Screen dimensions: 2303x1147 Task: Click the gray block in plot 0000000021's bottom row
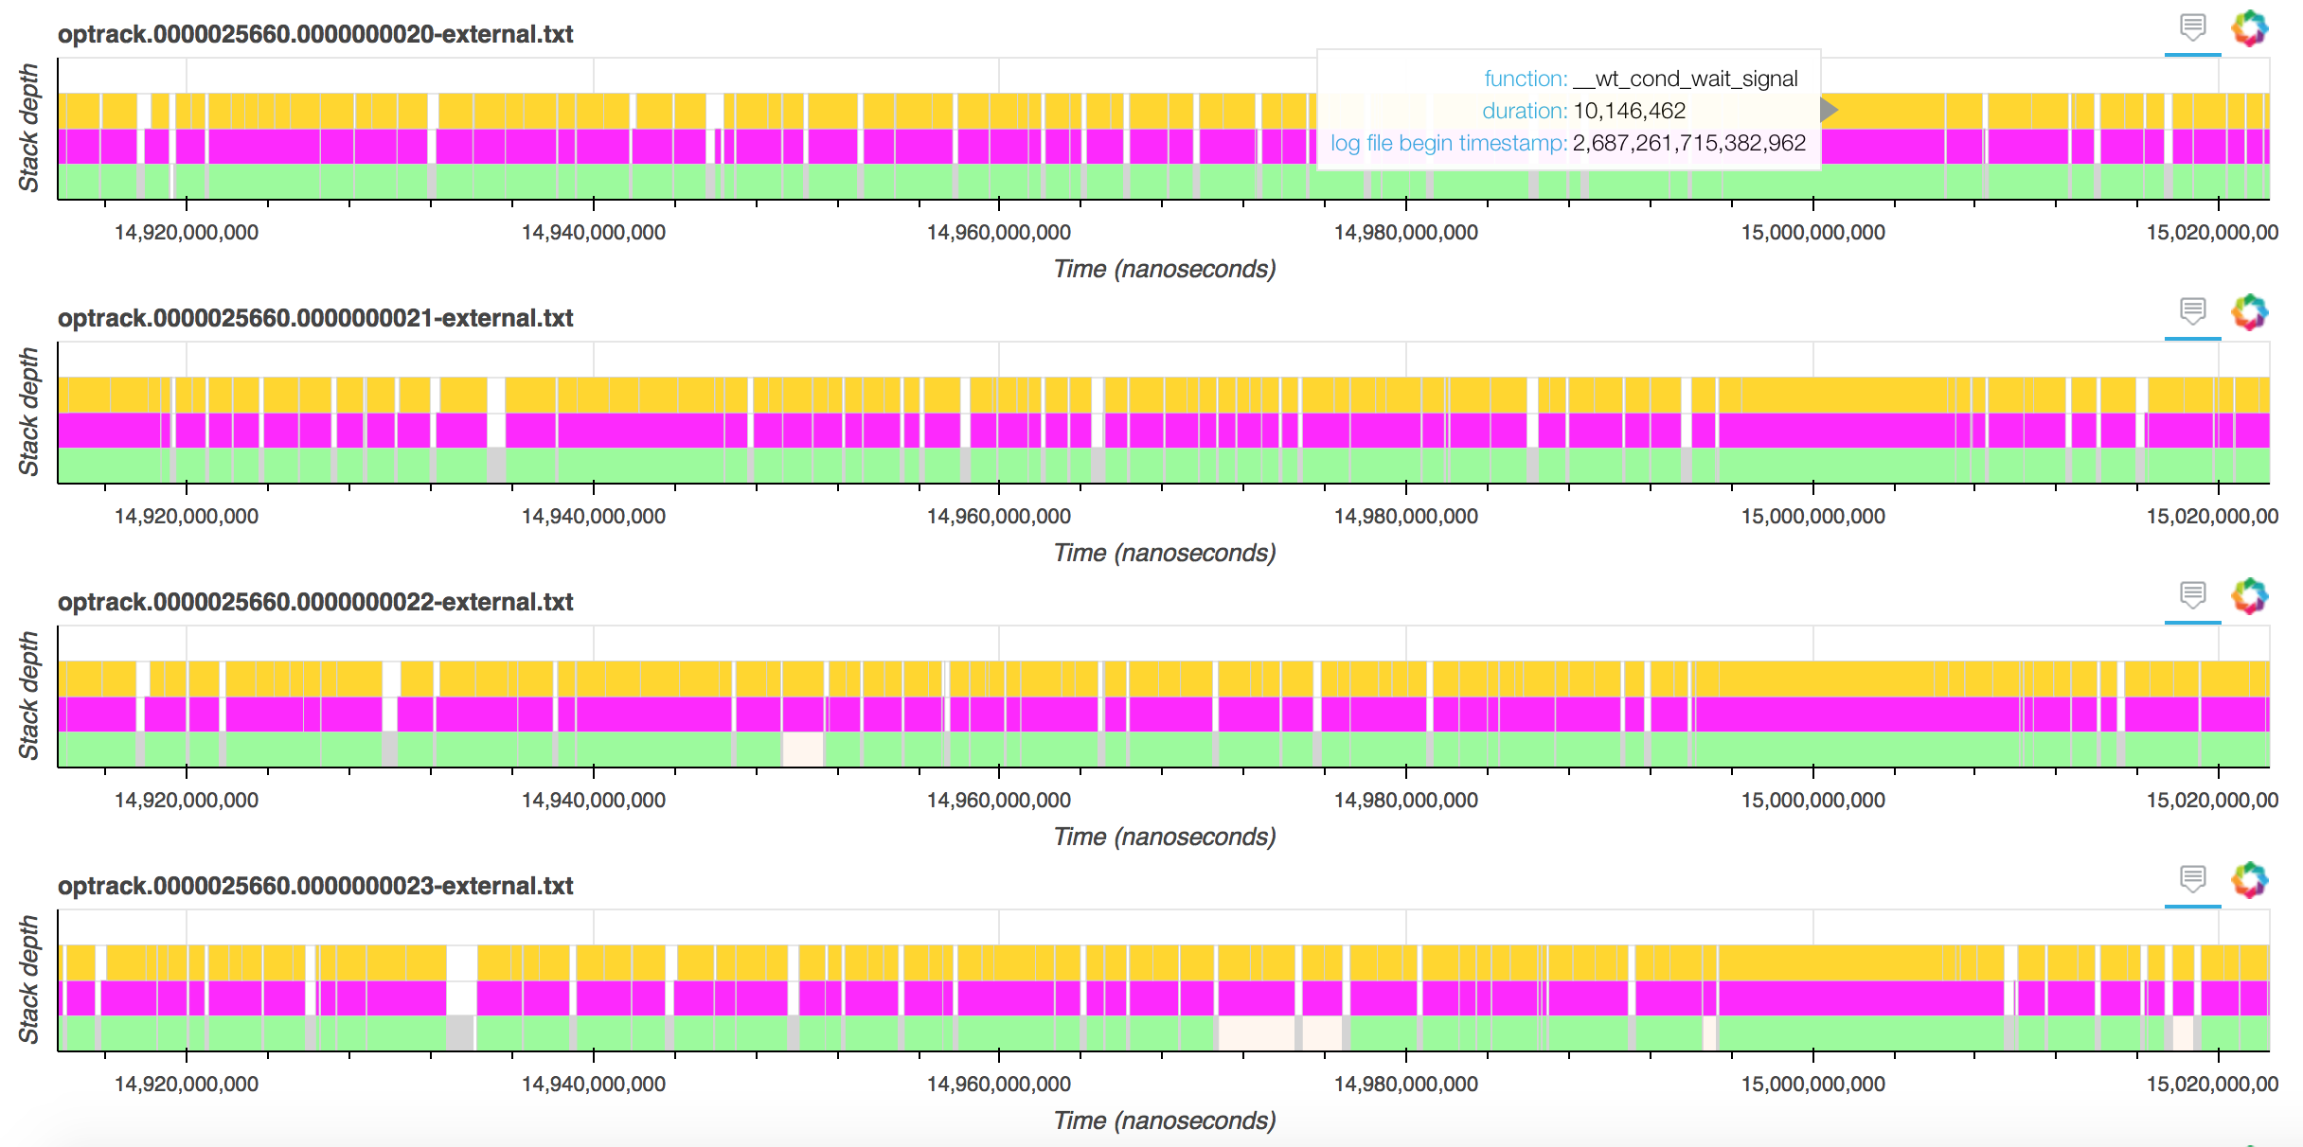click(x=495, y=465)
